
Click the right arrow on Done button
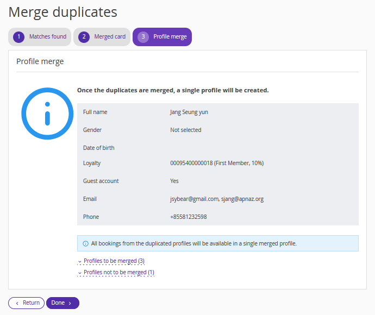click(x=70, y=303)
